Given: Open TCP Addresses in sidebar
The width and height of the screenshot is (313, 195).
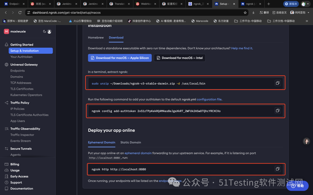Looking at the screenshot, I should click(21, 83).
